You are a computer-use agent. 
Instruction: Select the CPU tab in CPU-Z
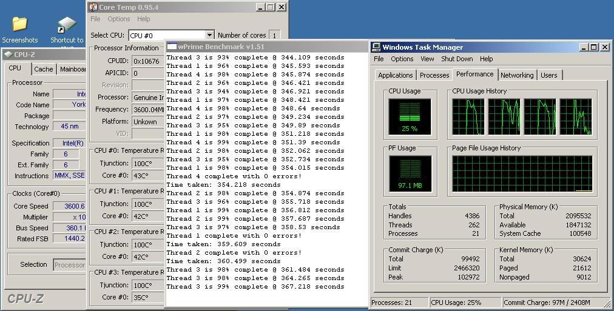click(15, 68)
